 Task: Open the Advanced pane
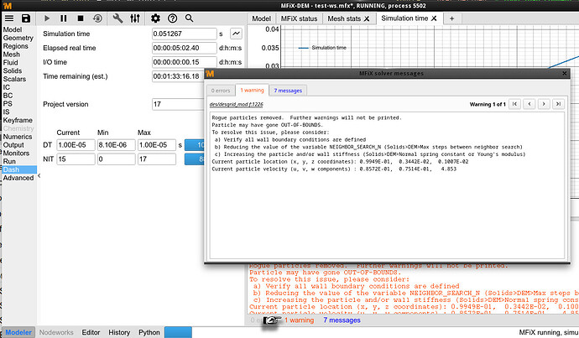click(x=18, y=178)
